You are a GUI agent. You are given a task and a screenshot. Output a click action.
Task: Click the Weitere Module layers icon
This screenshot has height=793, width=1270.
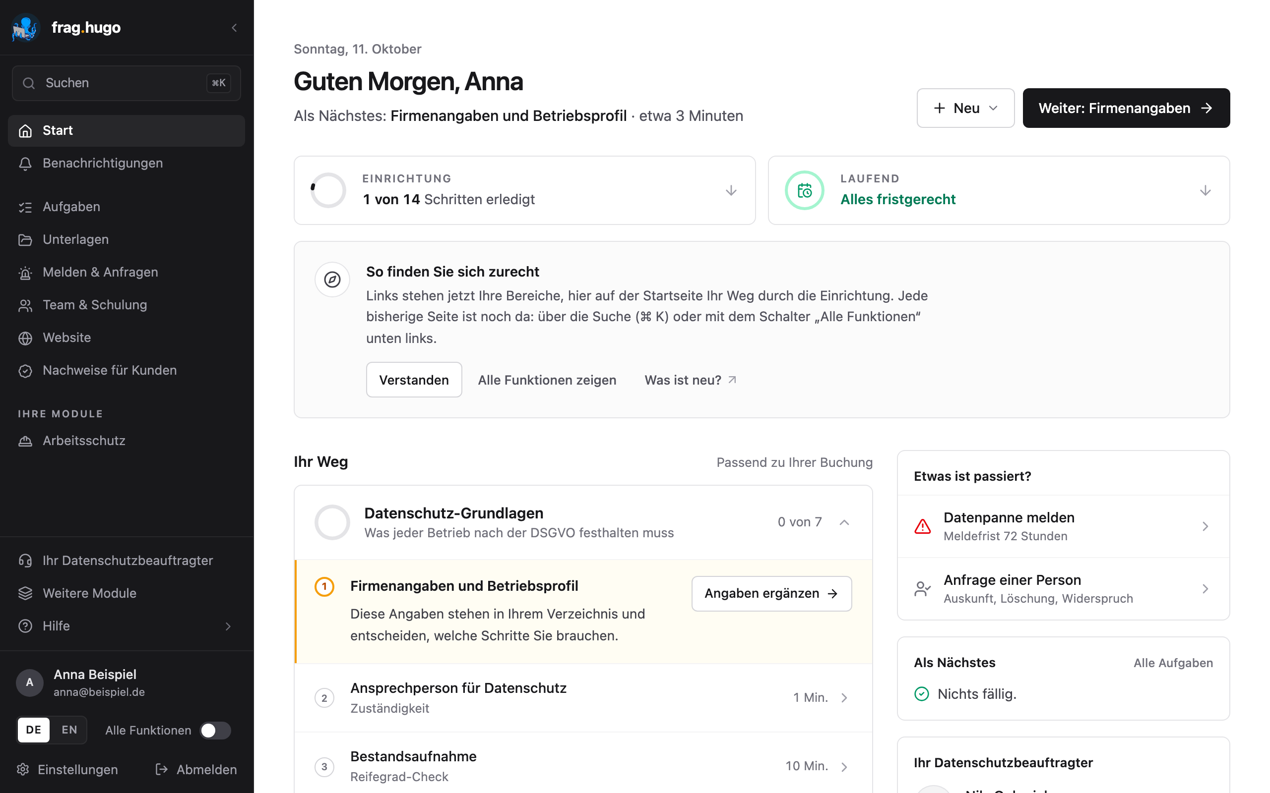(25, 593)
